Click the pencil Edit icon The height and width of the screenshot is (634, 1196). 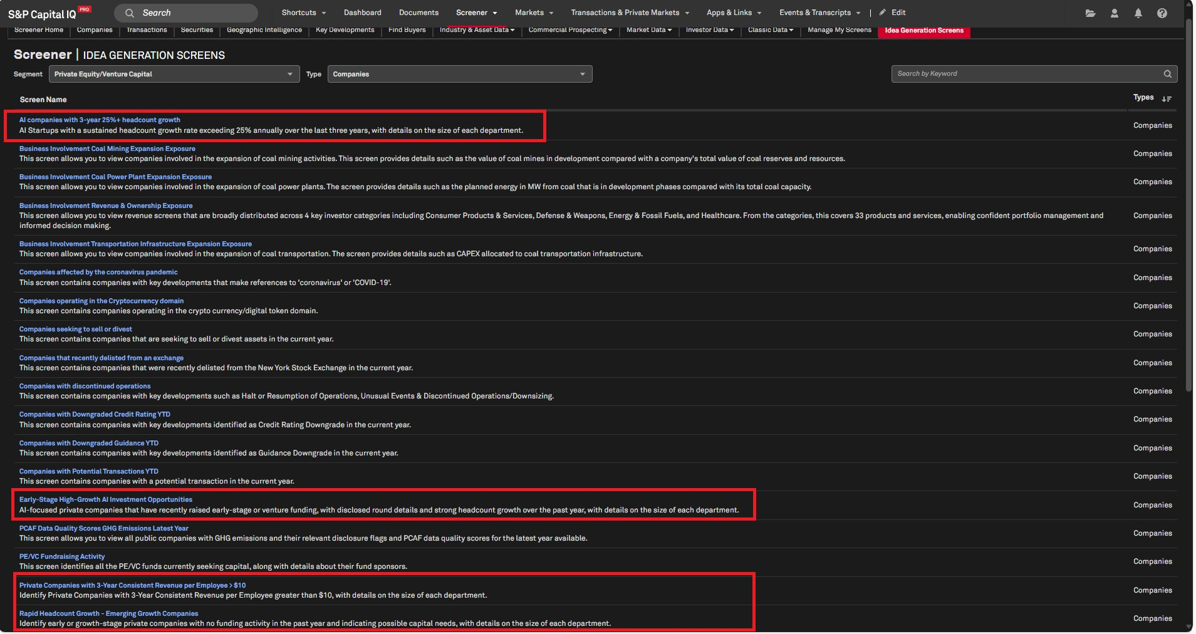tap(882, 13)
